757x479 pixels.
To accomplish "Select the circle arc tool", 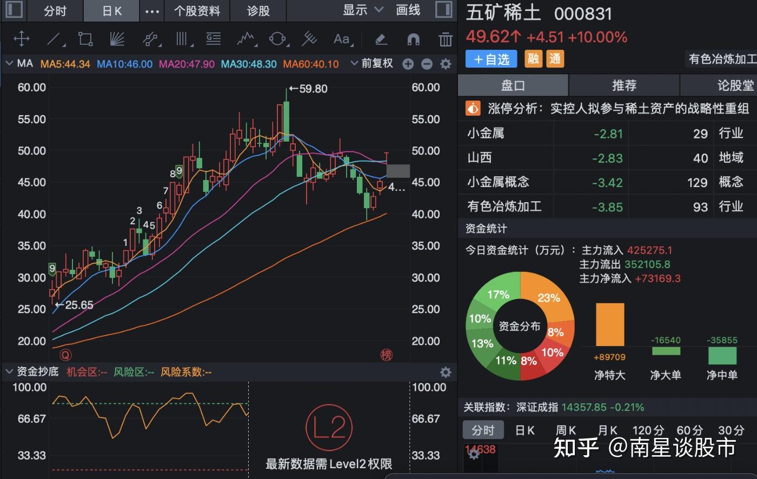I will click(x=278, y=39).
